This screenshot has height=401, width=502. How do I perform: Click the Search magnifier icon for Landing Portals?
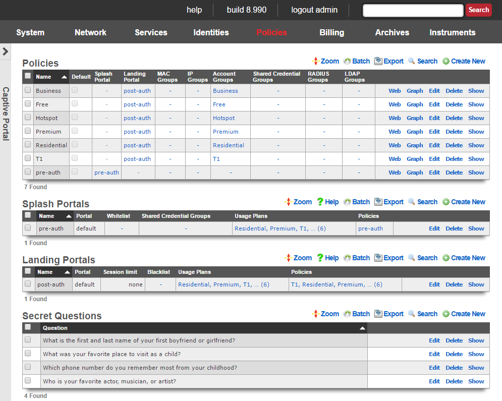click(412, 258)
